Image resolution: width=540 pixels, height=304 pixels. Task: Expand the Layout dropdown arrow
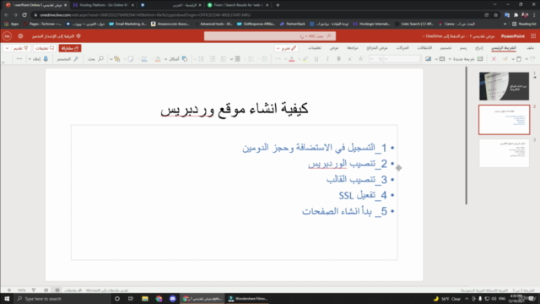(x=436, y=59)
